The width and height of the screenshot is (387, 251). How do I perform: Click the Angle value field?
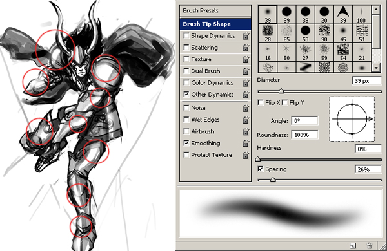(x=305, y=121)
